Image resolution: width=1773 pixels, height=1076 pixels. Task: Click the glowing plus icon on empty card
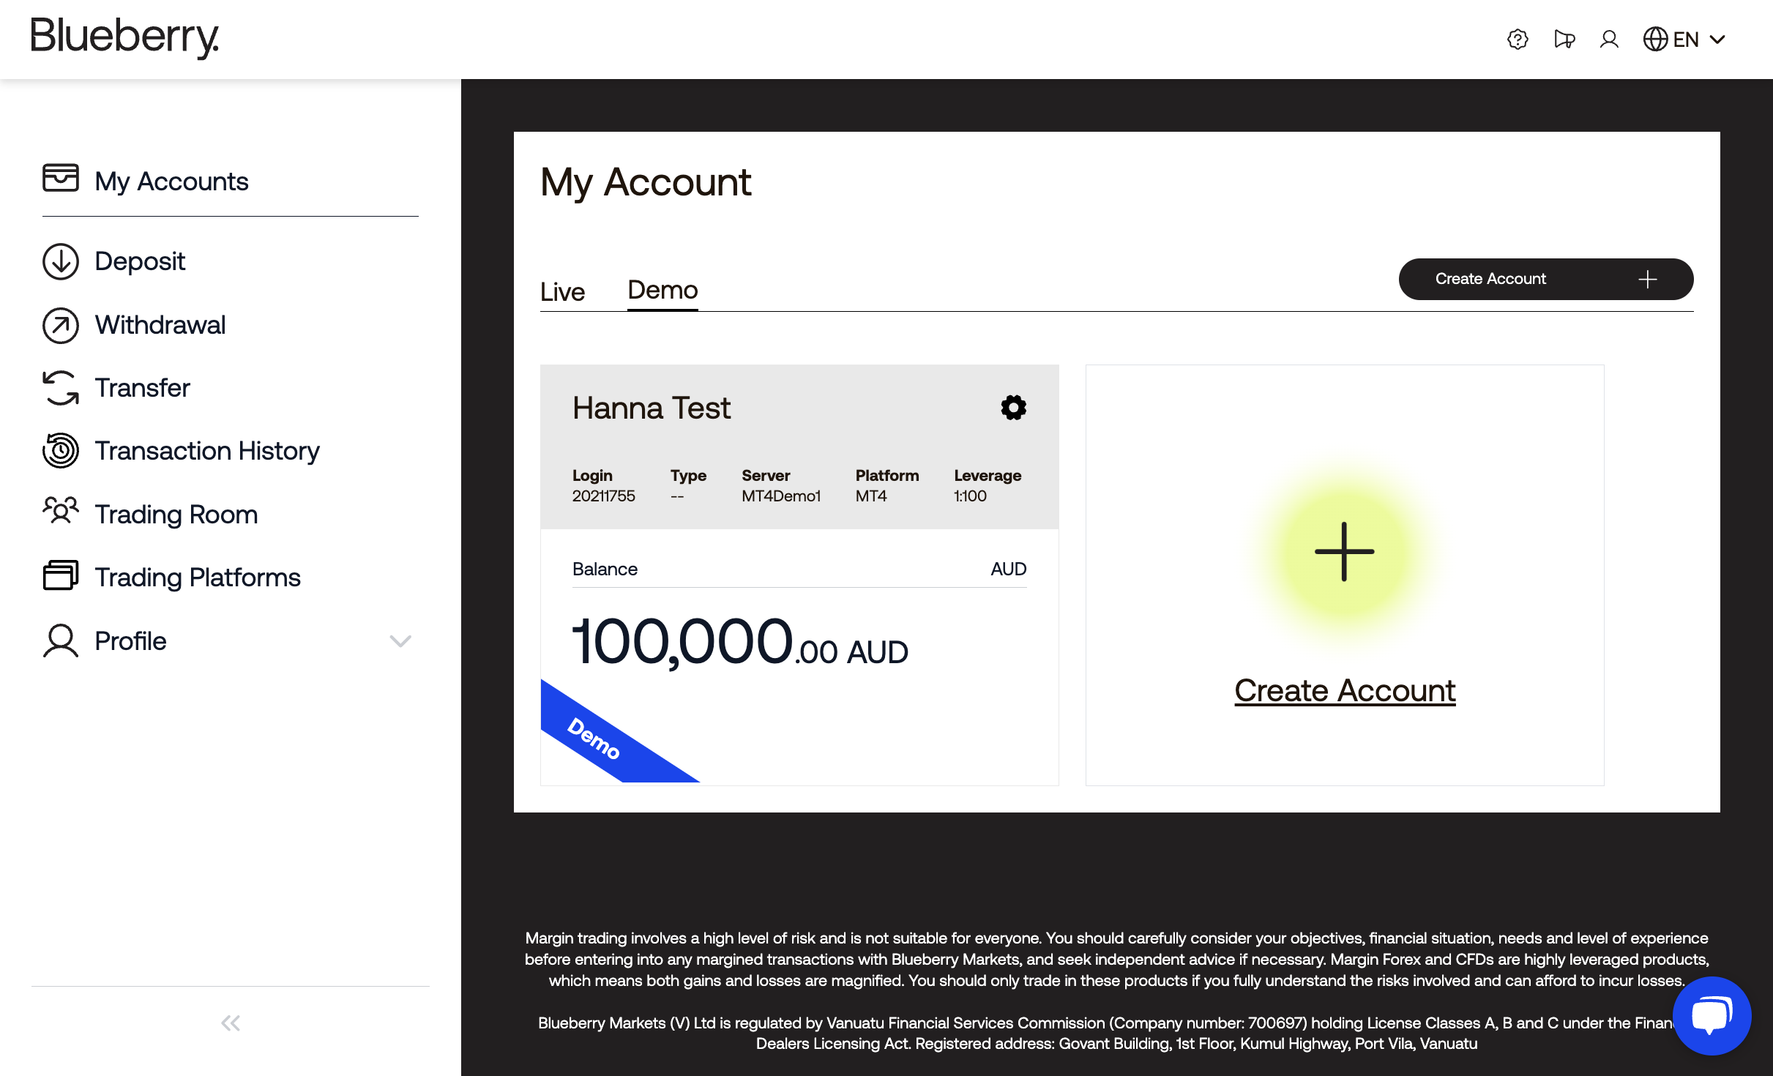tap(1344, 552)
